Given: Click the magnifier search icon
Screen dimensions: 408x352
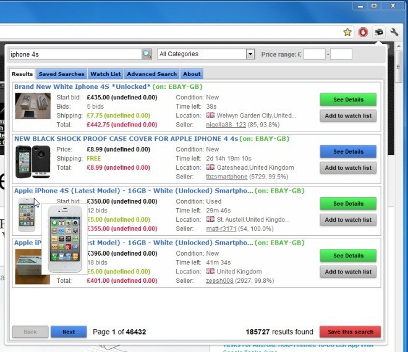Looking at the screenshot, I should coord(147,54).
